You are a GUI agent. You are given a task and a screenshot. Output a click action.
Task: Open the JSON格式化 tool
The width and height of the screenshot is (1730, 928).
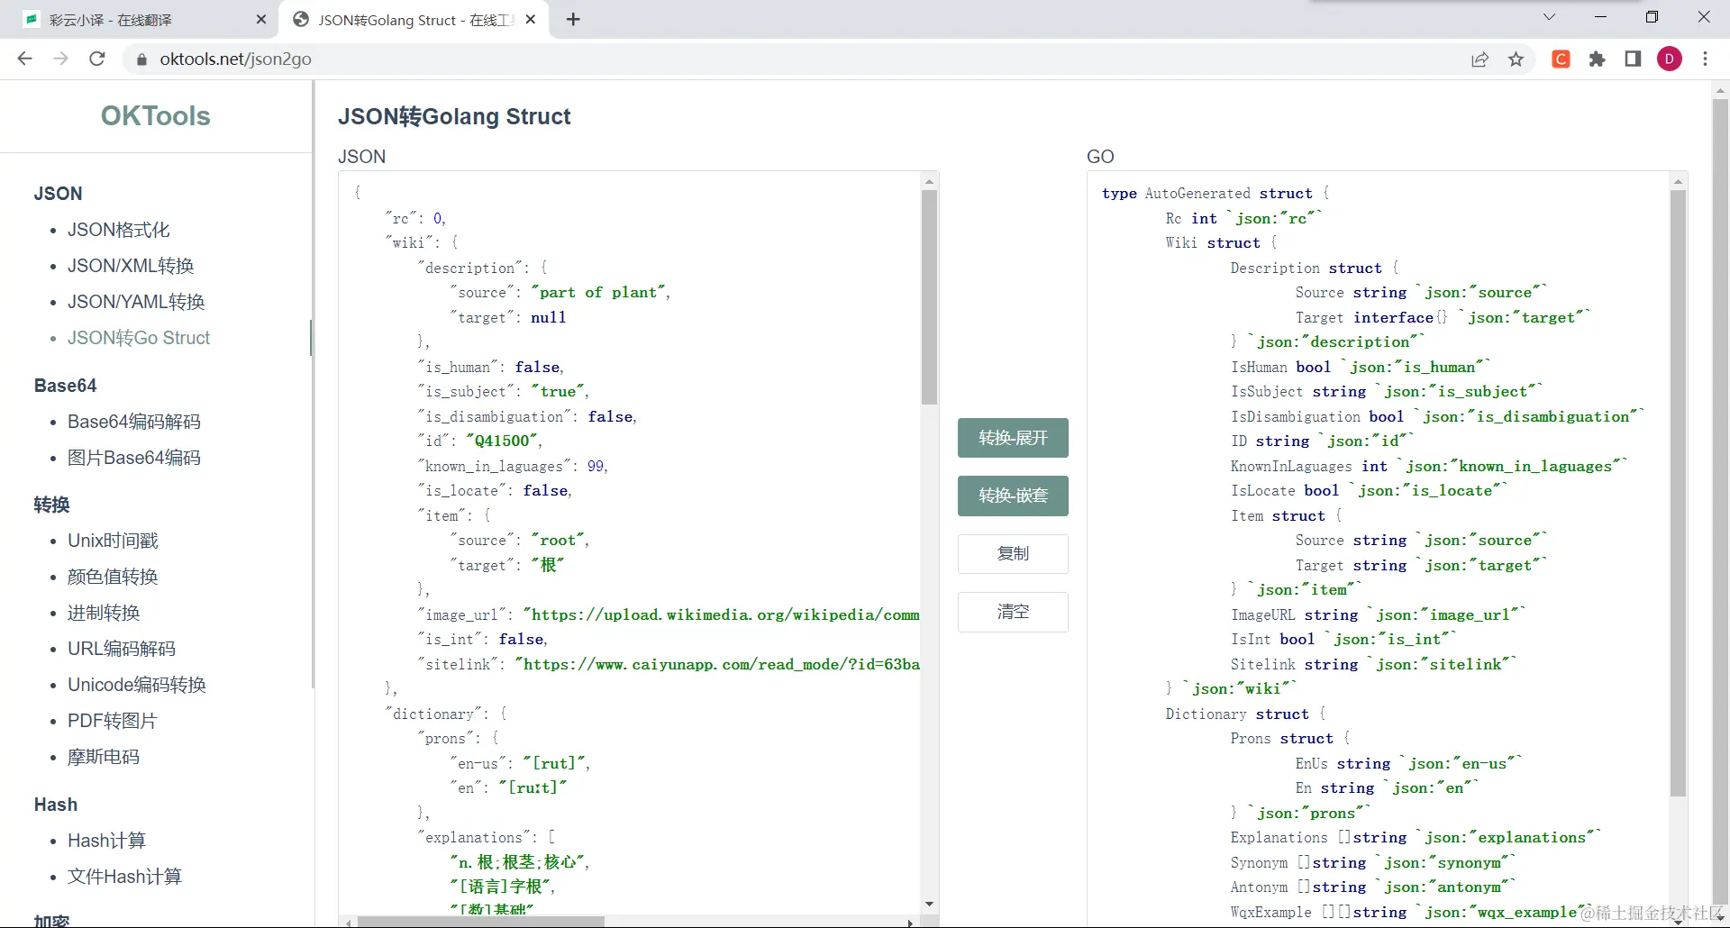[x=119, y=230]
